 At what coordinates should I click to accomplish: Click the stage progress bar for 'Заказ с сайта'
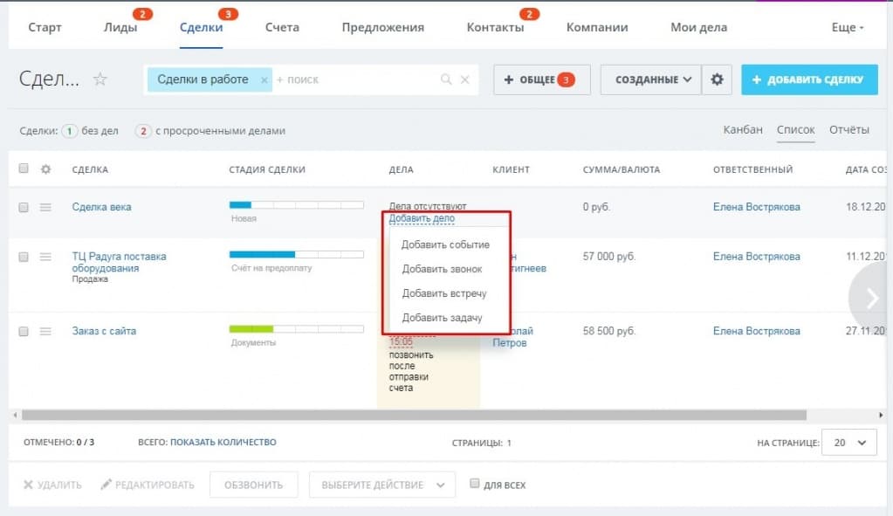(296, 329)
